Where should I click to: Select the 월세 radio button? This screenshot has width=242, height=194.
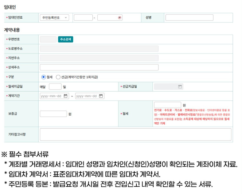(44, 77)
